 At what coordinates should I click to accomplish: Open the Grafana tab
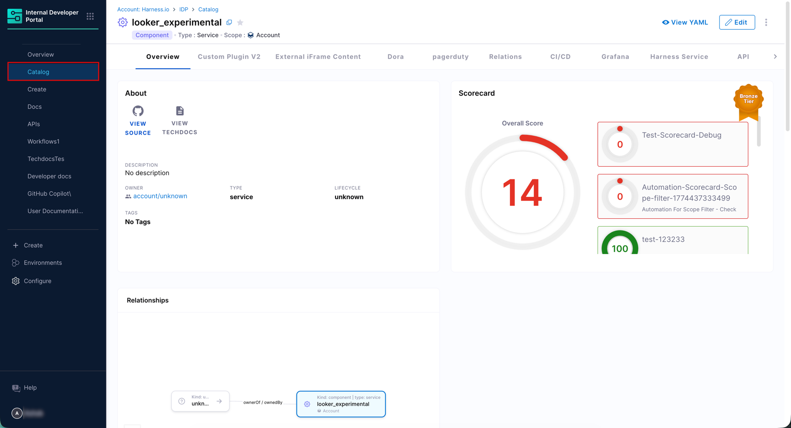(x=615, y=57)
